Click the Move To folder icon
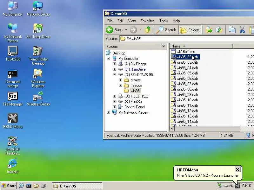Screen dimensions: 254x190 pyautogui.click(x=209, y=30)
